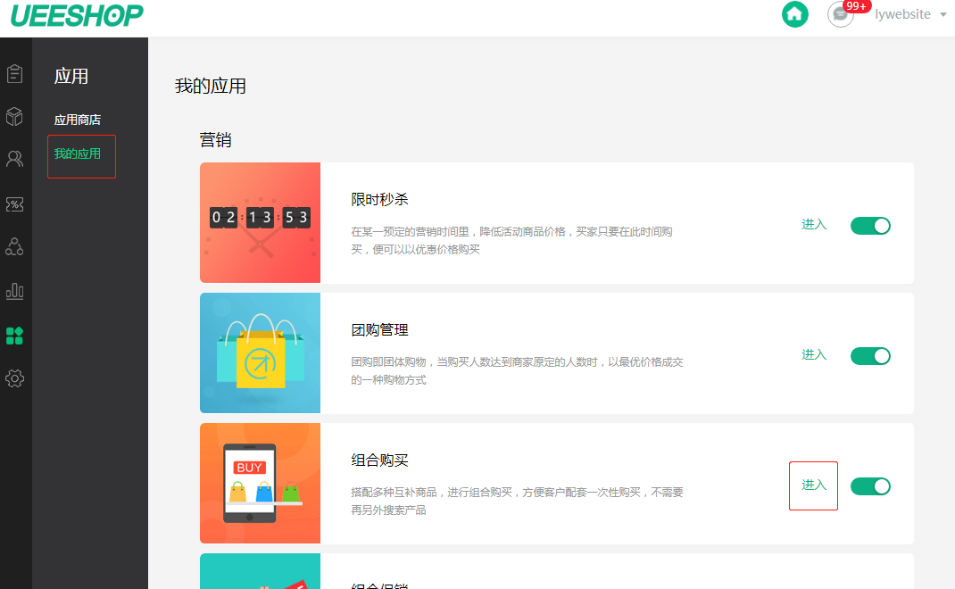Open the settings gear sidebar icon
The width and height of the screenshot is (955, 589).
pos(14,378)
